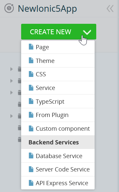
Task: Create a Database Service
Action: [58, 156]
